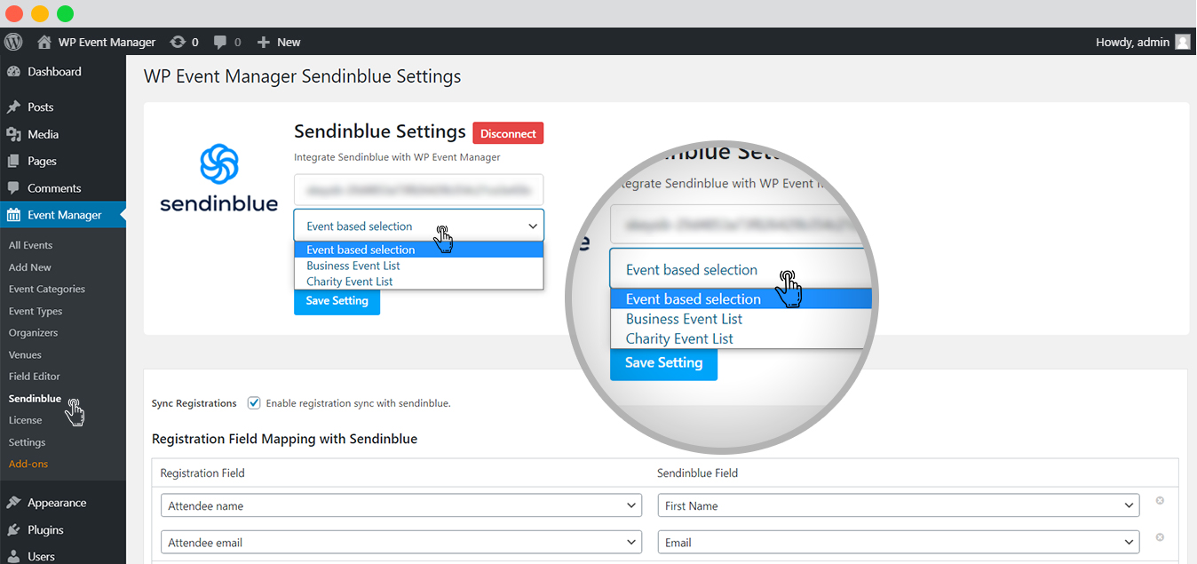The height and width of the screenshot is (564, 1197).
Task: Click Add New under Event Manager
Action: tap(30, 267)
